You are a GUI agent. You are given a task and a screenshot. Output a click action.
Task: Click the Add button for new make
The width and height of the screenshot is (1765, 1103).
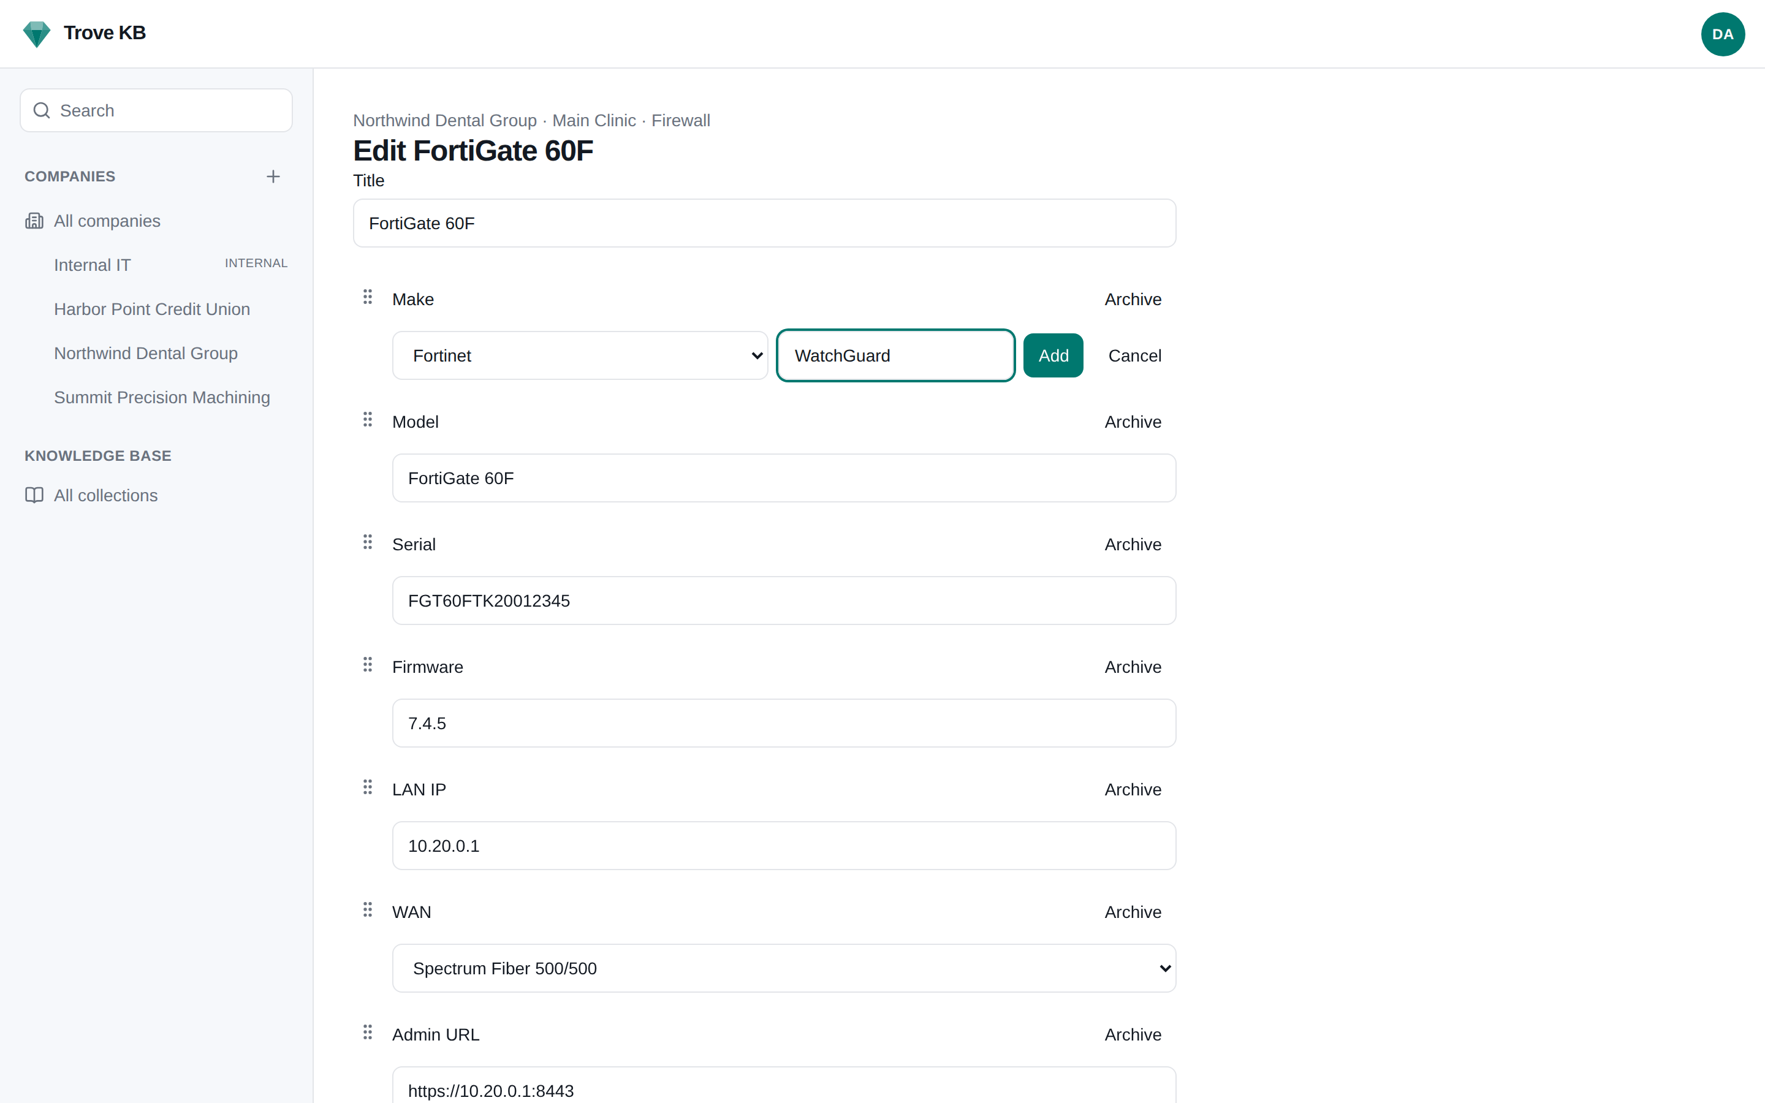coord(1053,355)
